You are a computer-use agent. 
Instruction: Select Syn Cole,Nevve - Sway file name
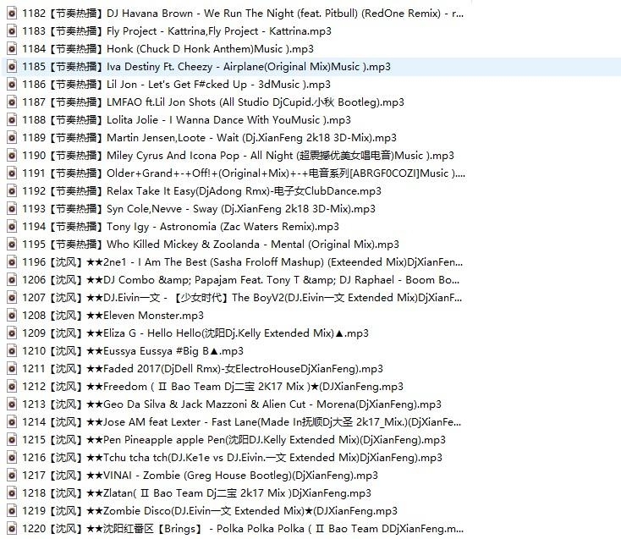(199, 209)
